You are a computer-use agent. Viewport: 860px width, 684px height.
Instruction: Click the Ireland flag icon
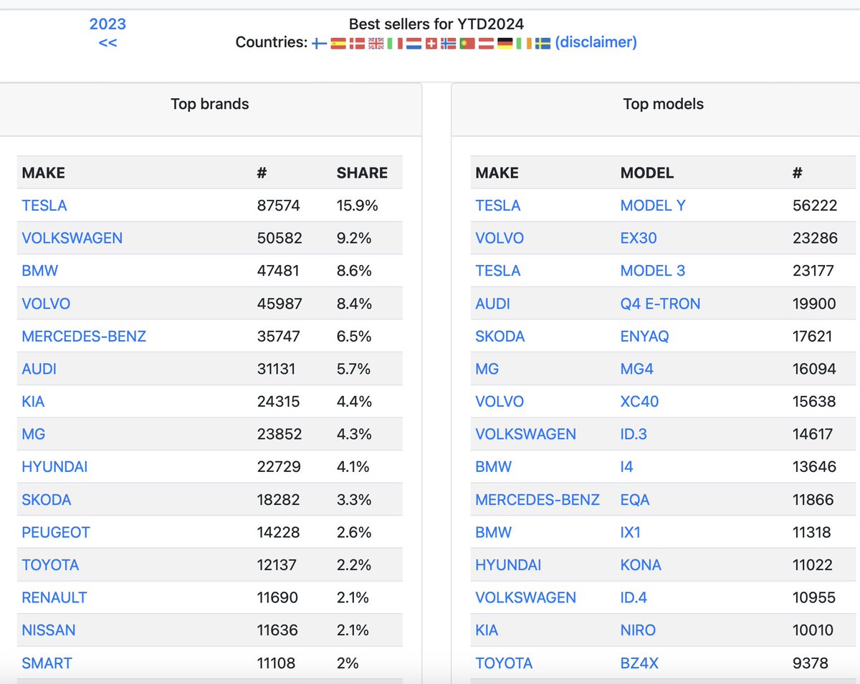tap(523, 43)
